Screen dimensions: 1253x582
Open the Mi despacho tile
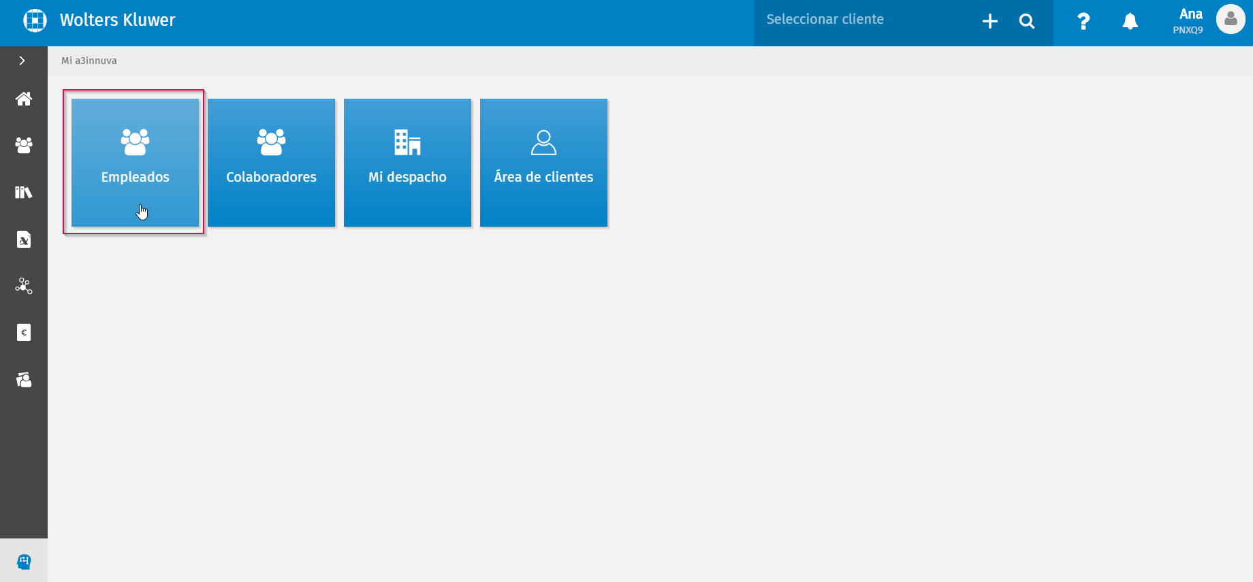click(x=407, y=163)
